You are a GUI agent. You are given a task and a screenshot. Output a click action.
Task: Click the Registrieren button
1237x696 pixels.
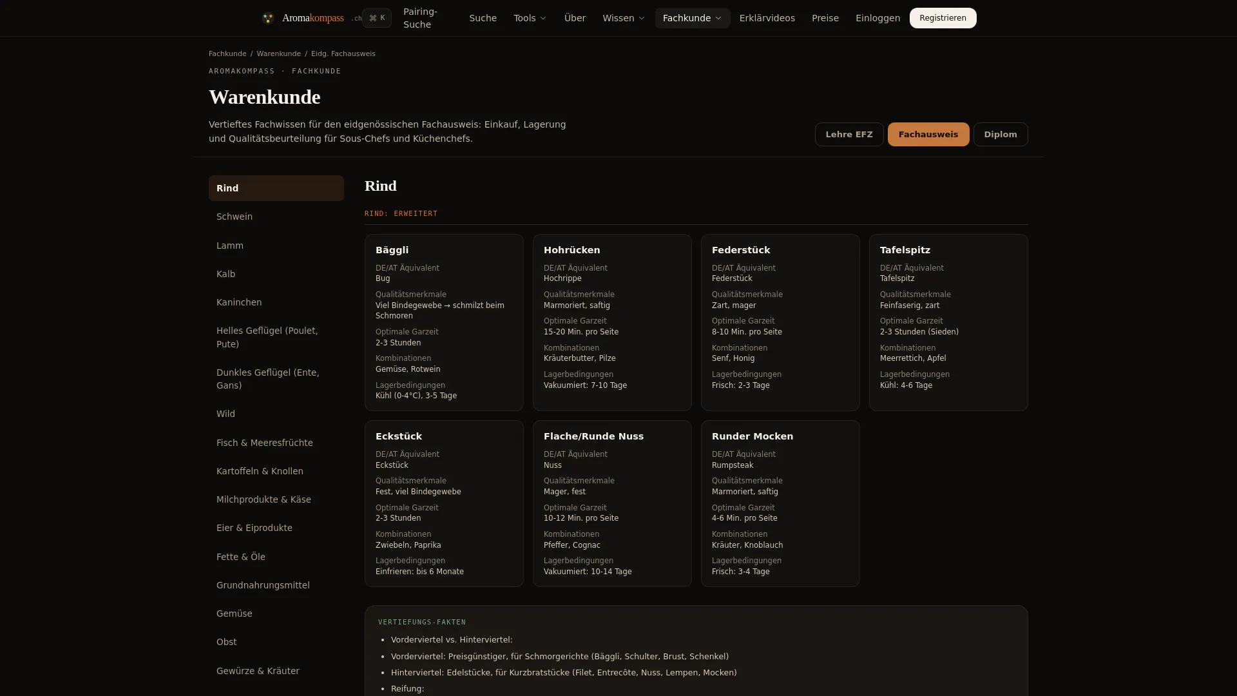pyautogui.click(x=943, y=18)
